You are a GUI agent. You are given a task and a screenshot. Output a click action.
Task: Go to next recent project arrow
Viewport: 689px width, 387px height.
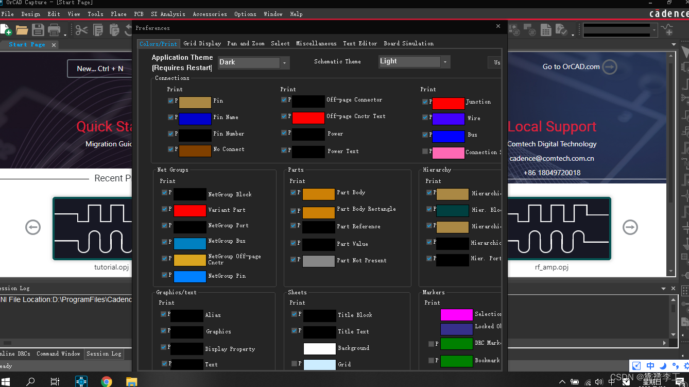630,227
